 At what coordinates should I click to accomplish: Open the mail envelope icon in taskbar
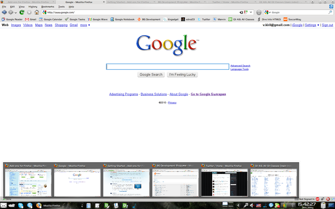pyautogui.click(x=3, y=205)
